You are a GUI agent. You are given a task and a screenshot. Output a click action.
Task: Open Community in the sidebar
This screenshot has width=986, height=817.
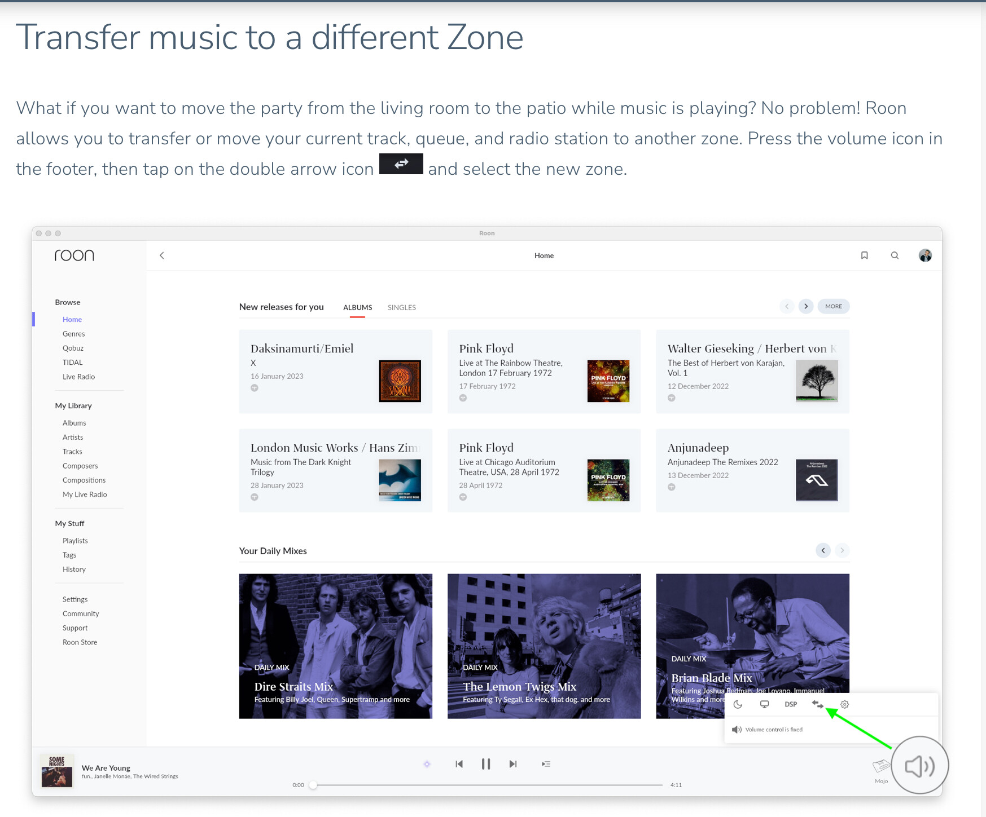pyautogui.click(x=81, y=613)
